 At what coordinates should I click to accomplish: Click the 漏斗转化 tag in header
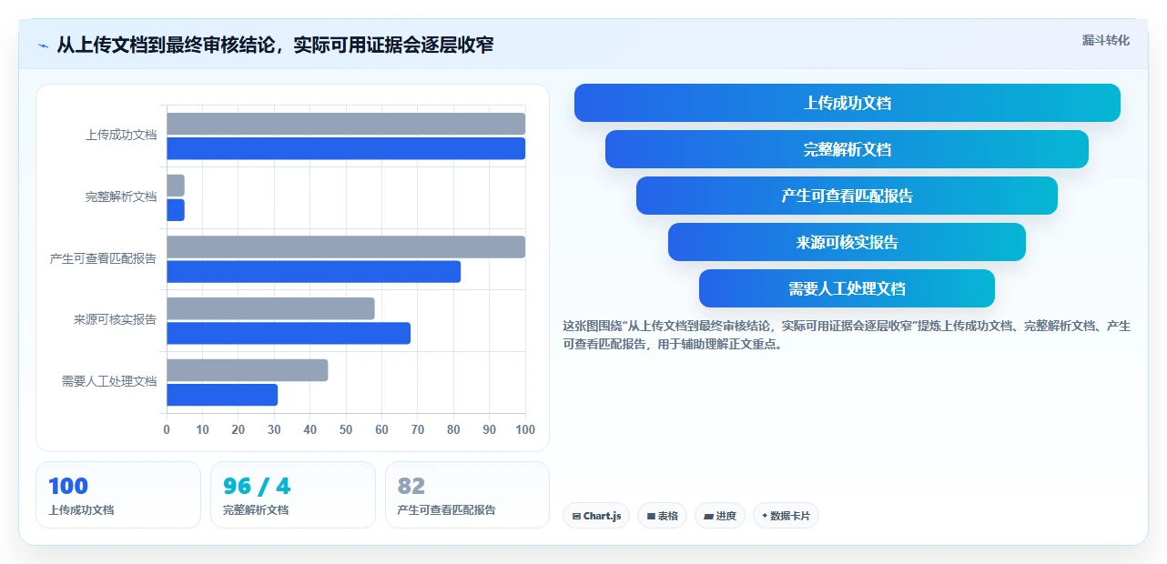(x=1106, y=40)
